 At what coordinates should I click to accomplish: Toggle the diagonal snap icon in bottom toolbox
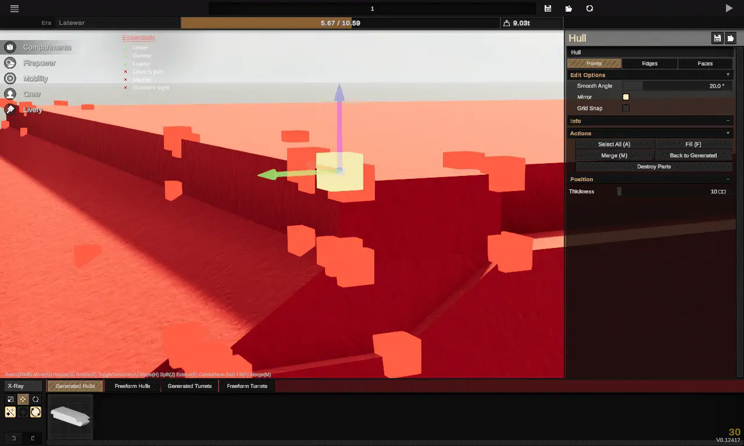click(x=10, y=412)
